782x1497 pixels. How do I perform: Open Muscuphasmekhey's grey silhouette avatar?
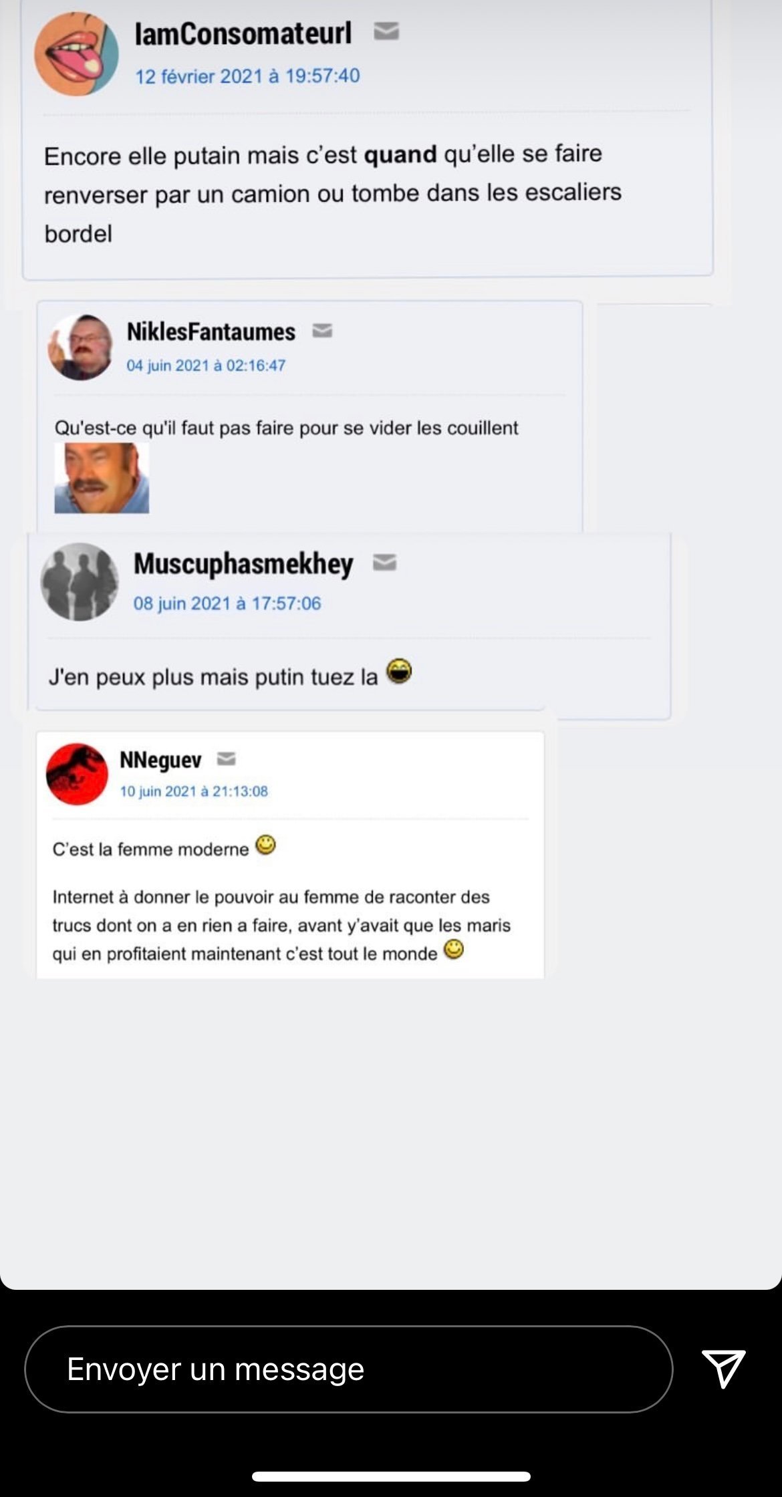pyautogui.click(x=80, y=581)
